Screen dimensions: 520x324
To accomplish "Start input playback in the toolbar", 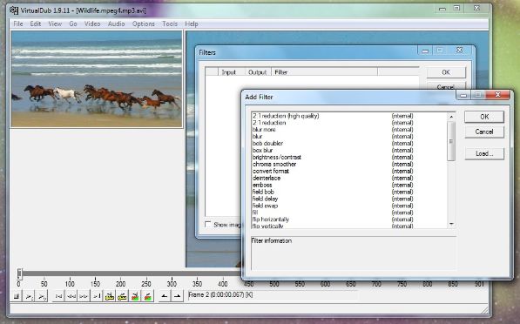I will [30, 296].
